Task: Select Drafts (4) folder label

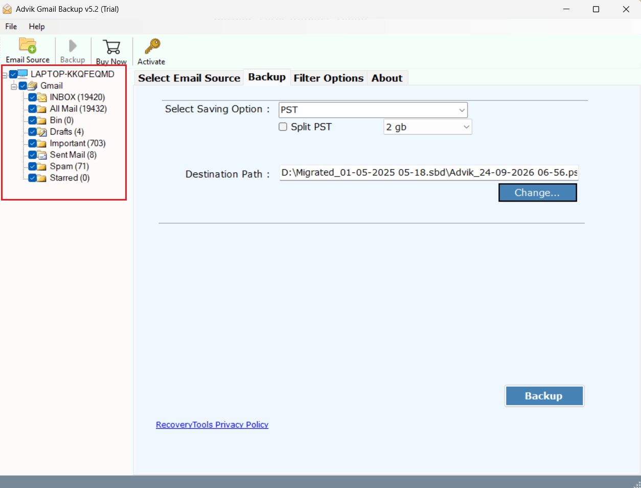Action: point(67,132)
